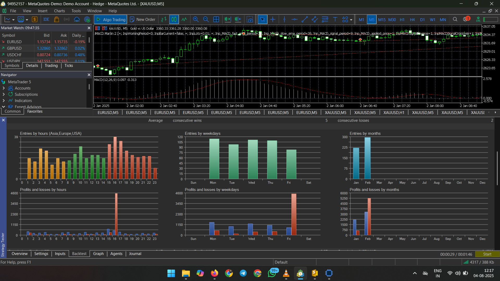This screenshot has width=500, height=281.
Task: Click the Start button in Strategy Tester
Action: point(487,254)
